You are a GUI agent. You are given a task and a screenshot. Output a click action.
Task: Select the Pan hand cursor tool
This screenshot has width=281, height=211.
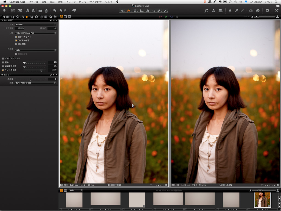pyautogui.click(x=128, y=11)
